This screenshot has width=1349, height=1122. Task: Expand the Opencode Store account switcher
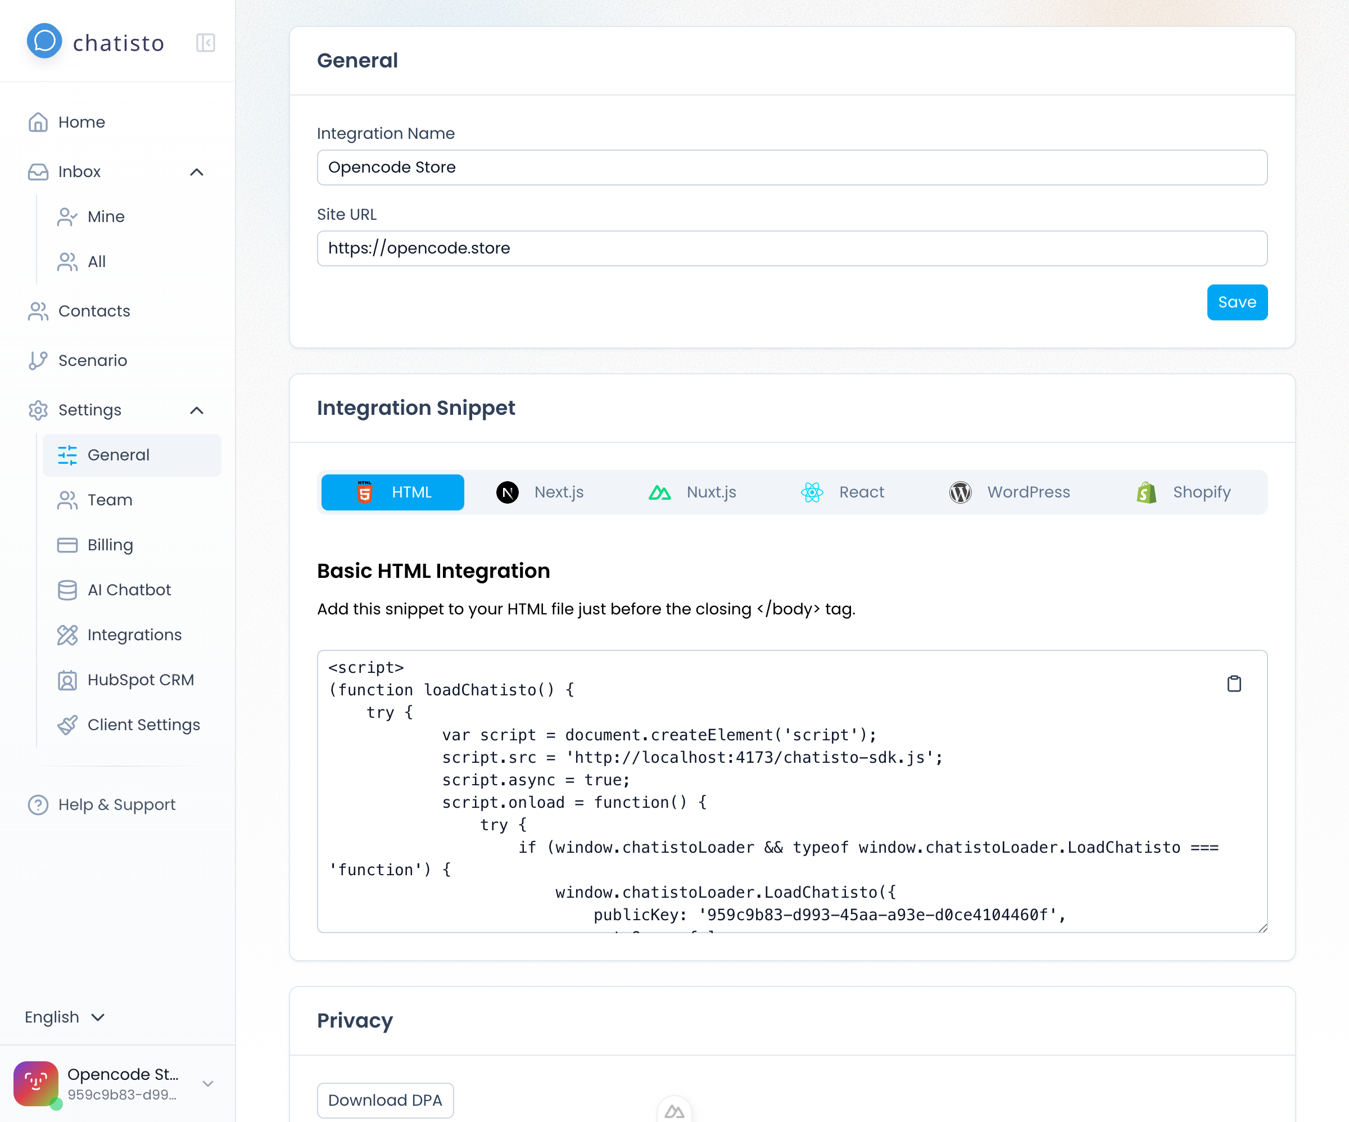pos(207,1083)
